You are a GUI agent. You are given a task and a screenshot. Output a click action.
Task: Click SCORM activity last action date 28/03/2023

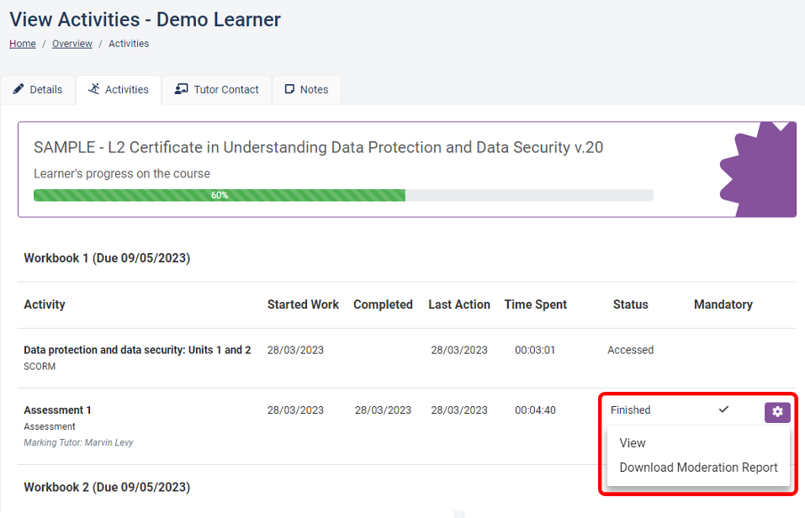pyautogui.click(x=459, y=350)
